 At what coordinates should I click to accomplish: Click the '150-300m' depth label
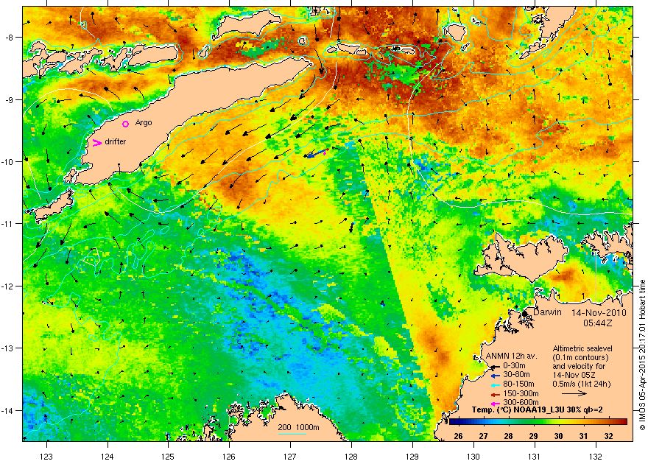pyautogui.click(x=521, y=393)
